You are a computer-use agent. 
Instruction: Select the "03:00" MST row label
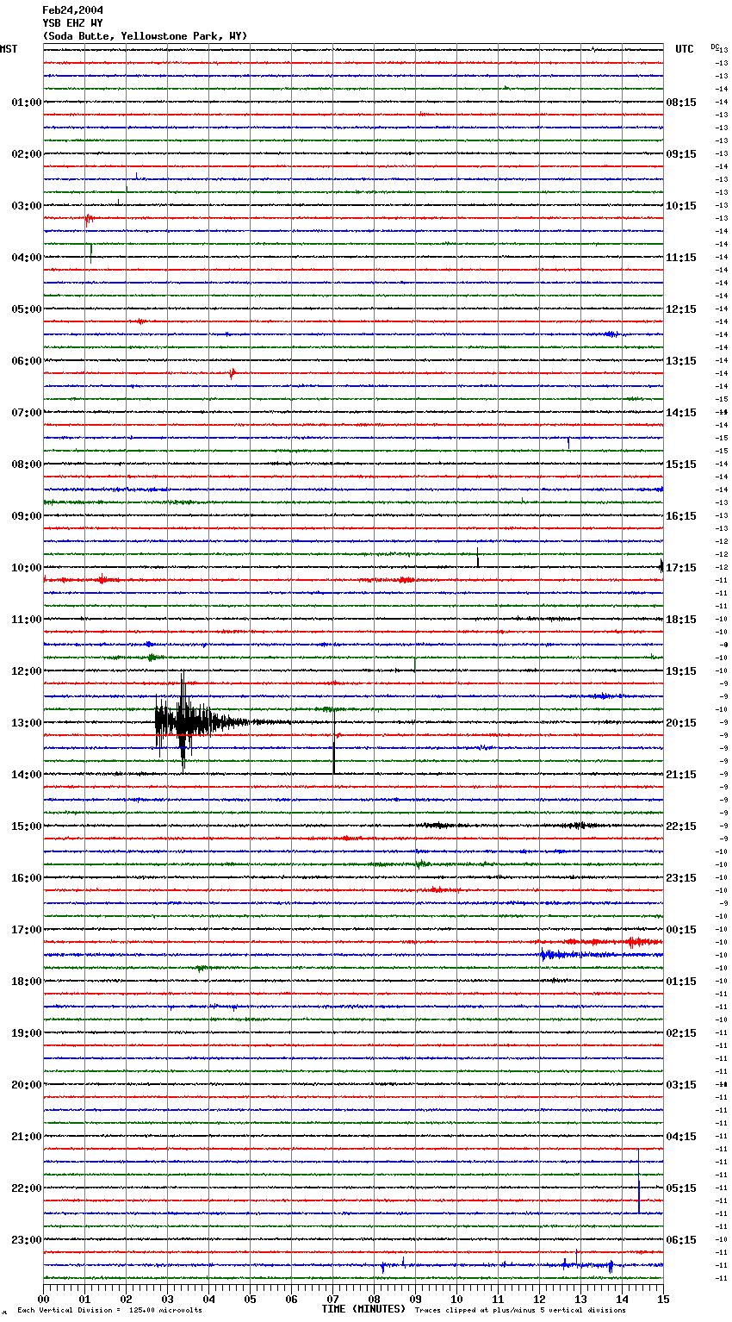pos(27,206)
